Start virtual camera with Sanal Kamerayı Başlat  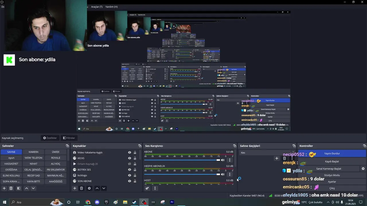click(329, 169)
